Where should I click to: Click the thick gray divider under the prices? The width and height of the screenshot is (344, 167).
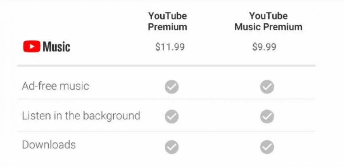pos(166,66)
